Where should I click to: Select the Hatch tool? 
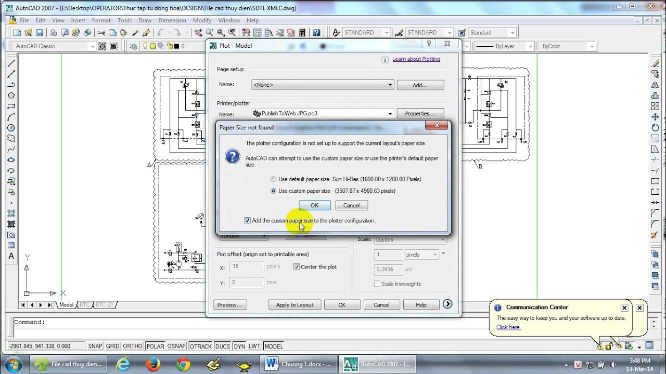pyautogui.click(x=11, y=213)
